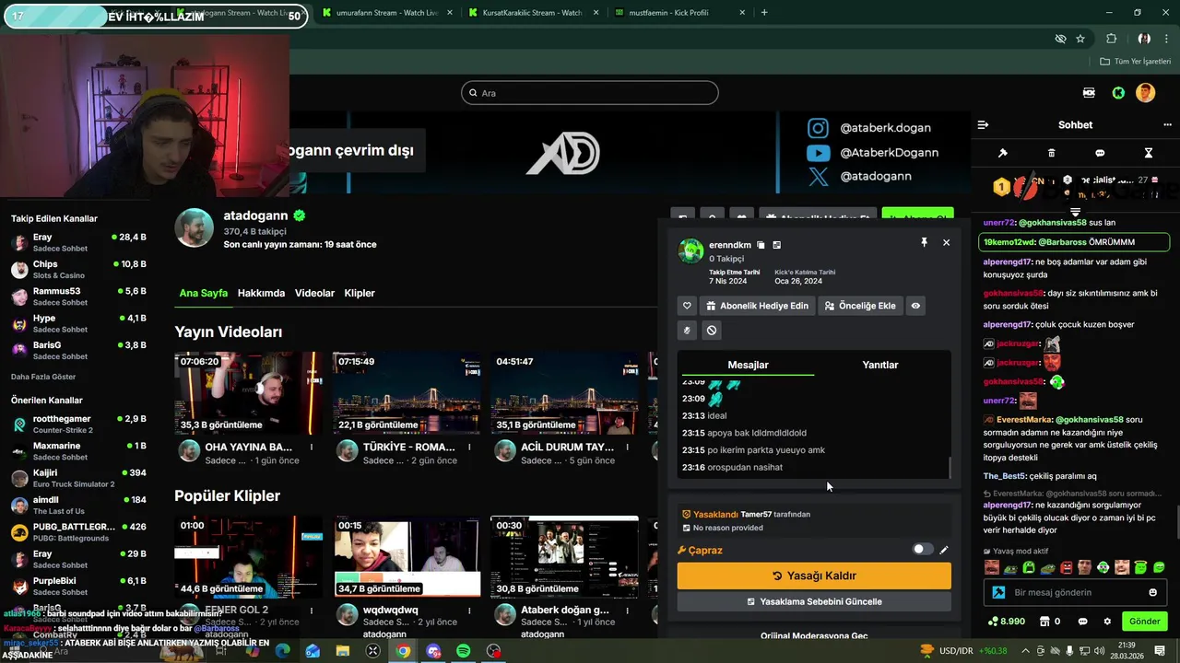This screenshot has height=663, width=1180.
Task: Open the Videolar tab
Action: click(314, 293)
